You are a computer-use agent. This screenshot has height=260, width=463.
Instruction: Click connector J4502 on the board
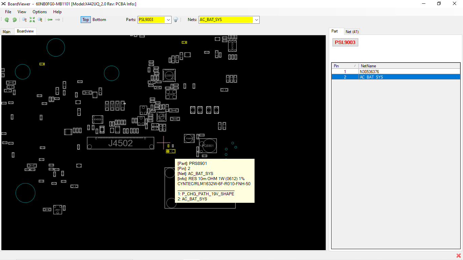click(120, 143)
